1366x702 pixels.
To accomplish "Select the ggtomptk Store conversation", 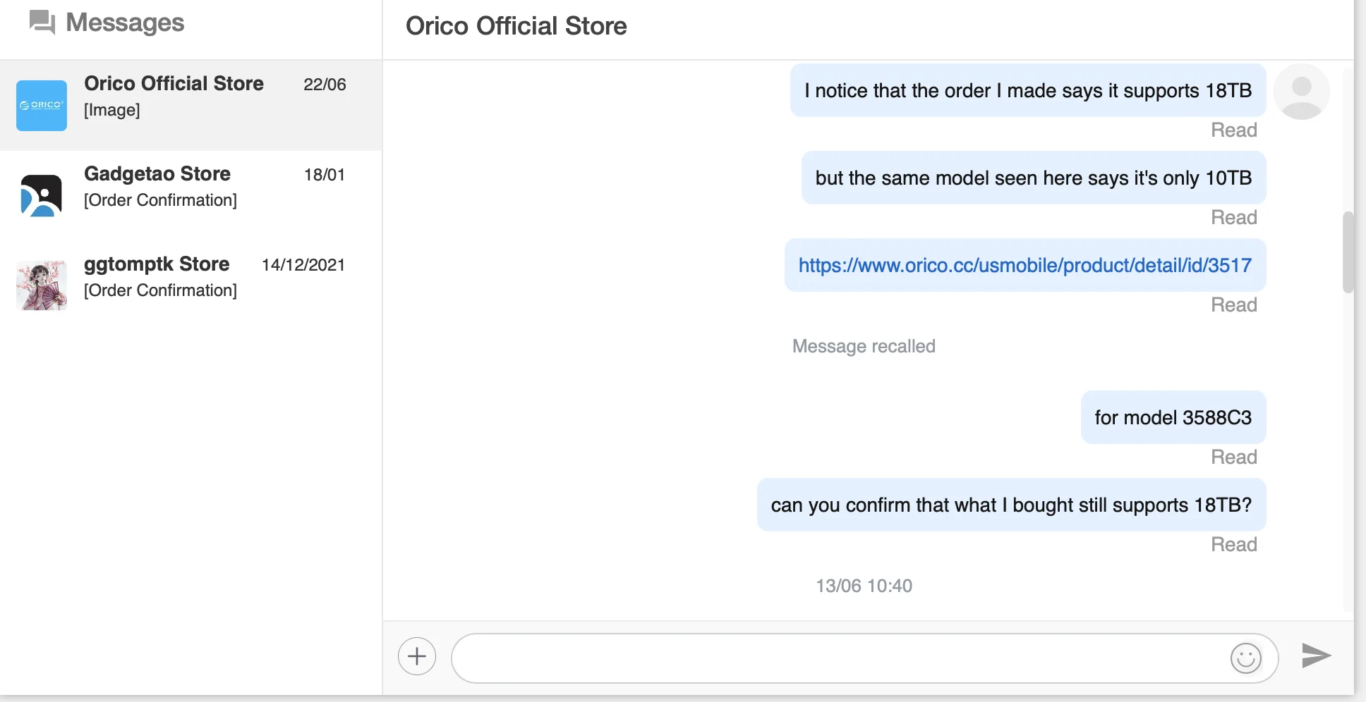I will click(191, 278).
